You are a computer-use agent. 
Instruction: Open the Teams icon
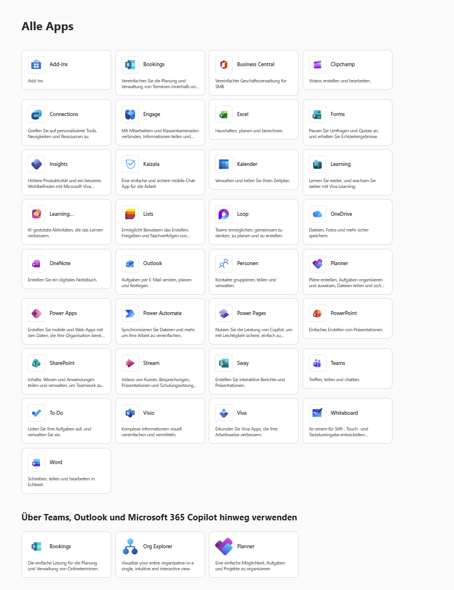(318, 364)
